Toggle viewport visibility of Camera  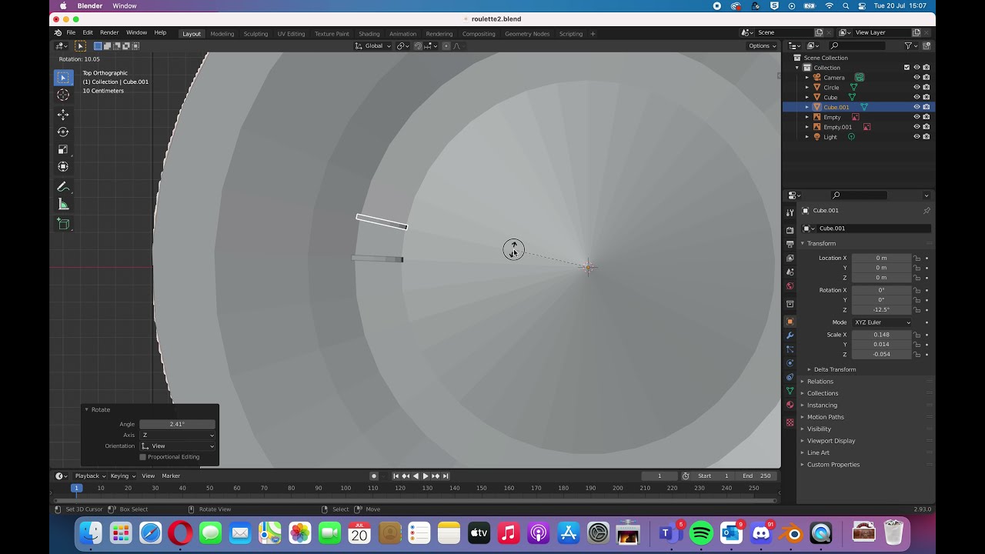(917, 78)
